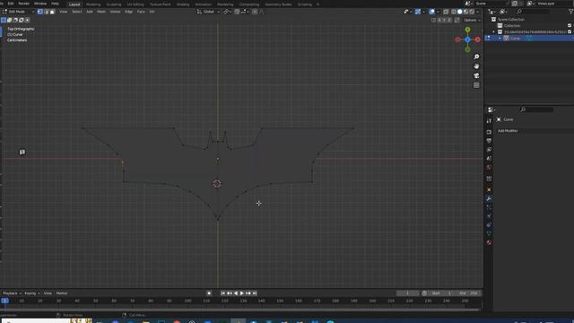This screenshot has width=574, height=323.
Task: Open viewport Select menu
Action: [x=77, y=12]
